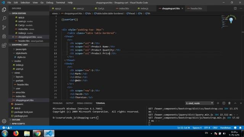Click the volume icon in system tray
The image size is (244, 137).
[x=224, y=134]
